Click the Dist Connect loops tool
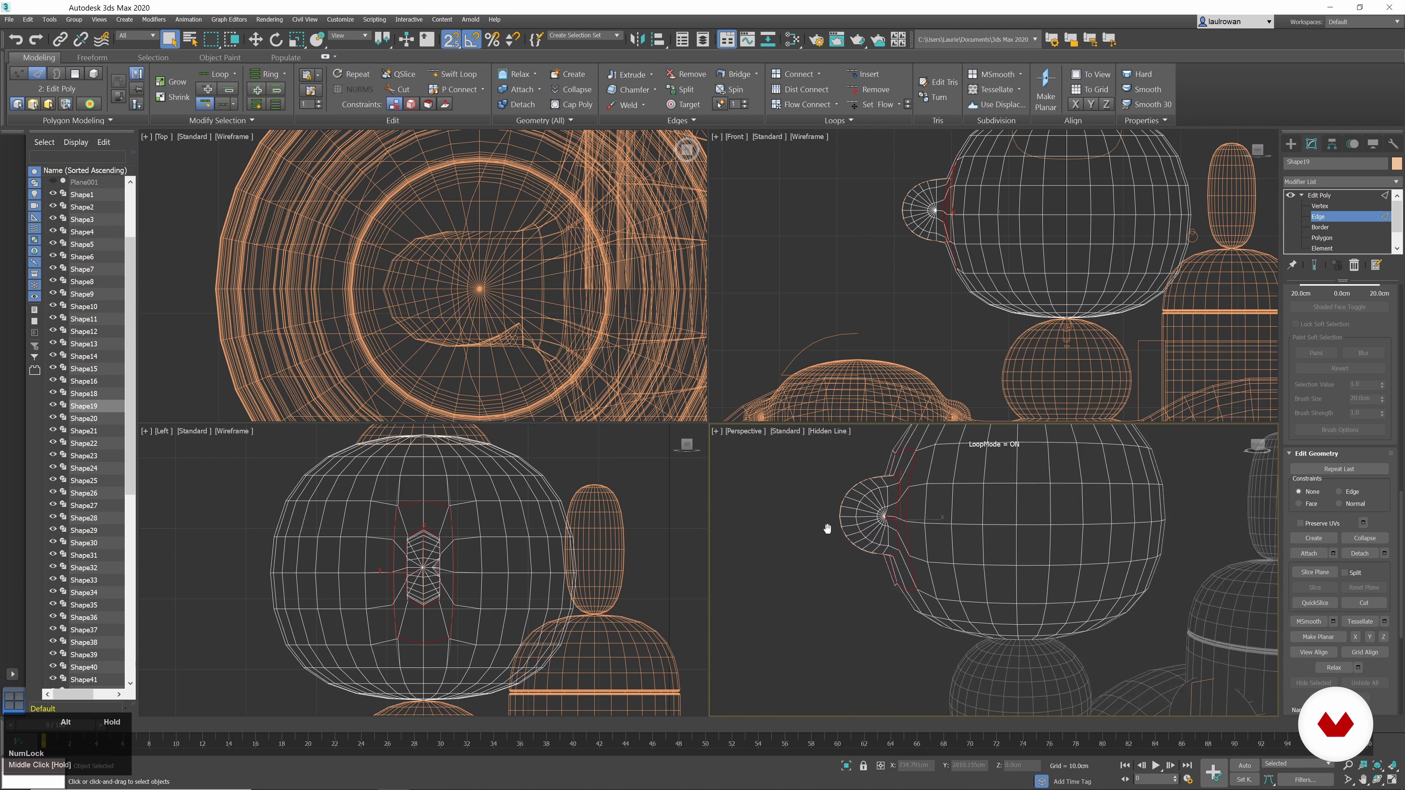Image resolution: width=1405 pixels, height=790 pixels. coord(799,89)
